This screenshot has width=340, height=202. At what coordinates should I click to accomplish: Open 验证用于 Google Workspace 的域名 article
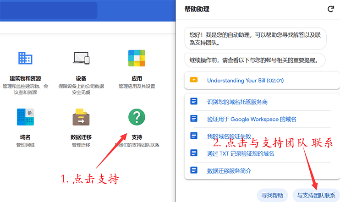(x=252, y=119)
